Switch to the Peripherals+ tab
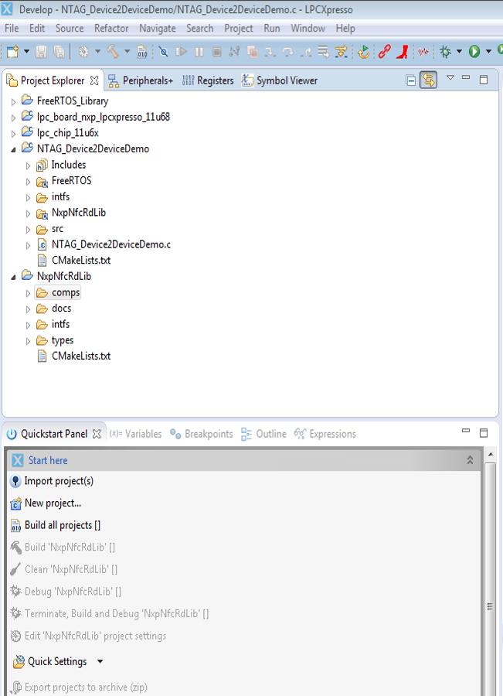 click(x=141, y=80)
